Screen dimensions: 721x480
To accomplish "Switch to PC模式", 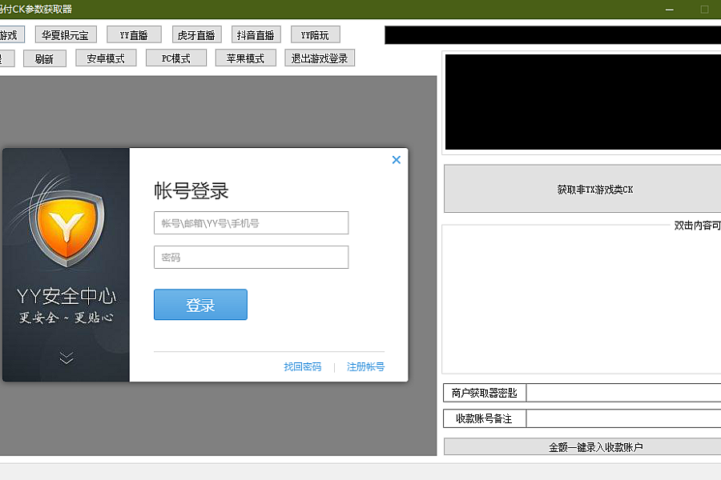I will 176,58.
